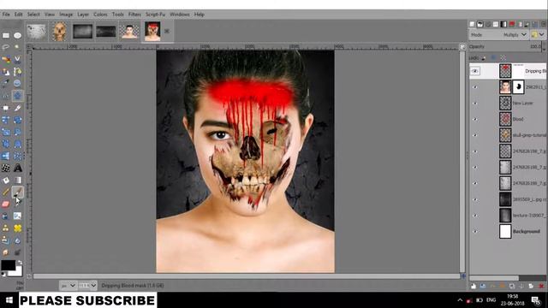
Task: Select the Zoom tool in toolbox
Action: [17, 84]
